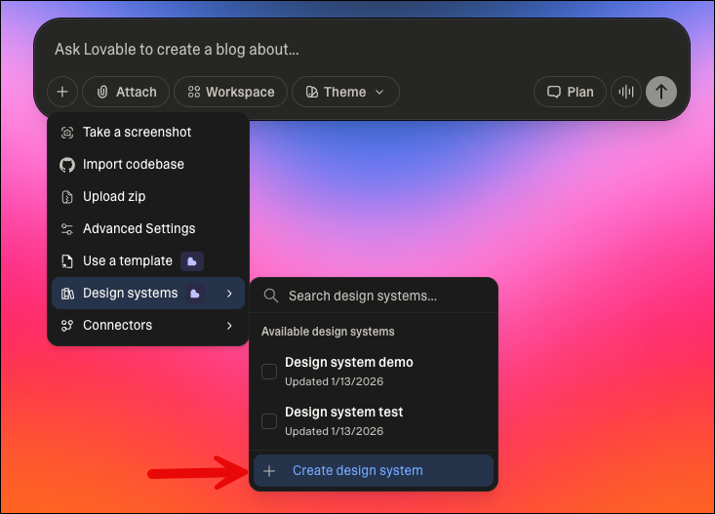Open the Theme dropdown
715x514 pixels.
[345, 92]
